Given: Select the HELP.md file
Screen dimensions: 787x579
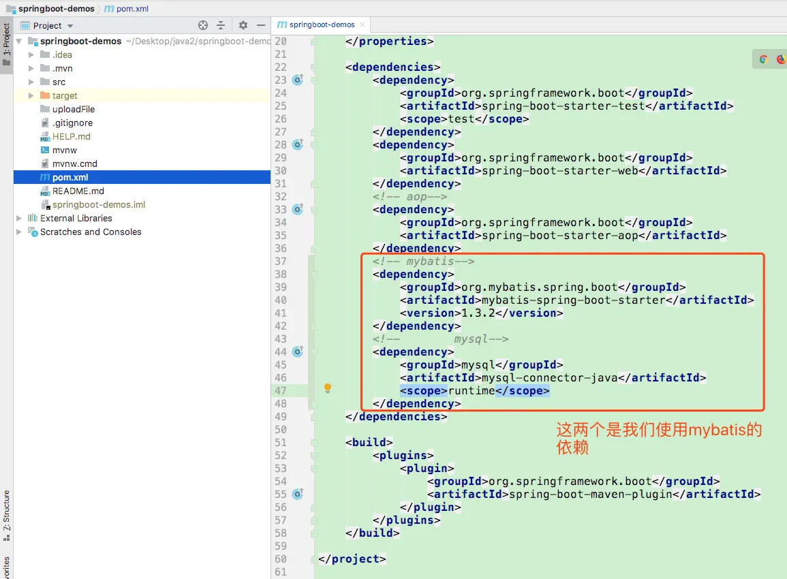Looking at the screenshot, I should pos(72,136).
